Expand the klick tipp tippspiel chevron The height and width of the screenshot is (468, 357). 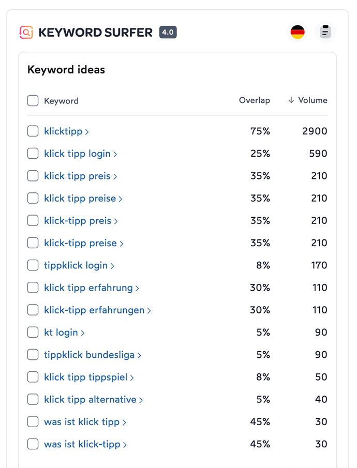pyautogui.click(x=132, y=378)
